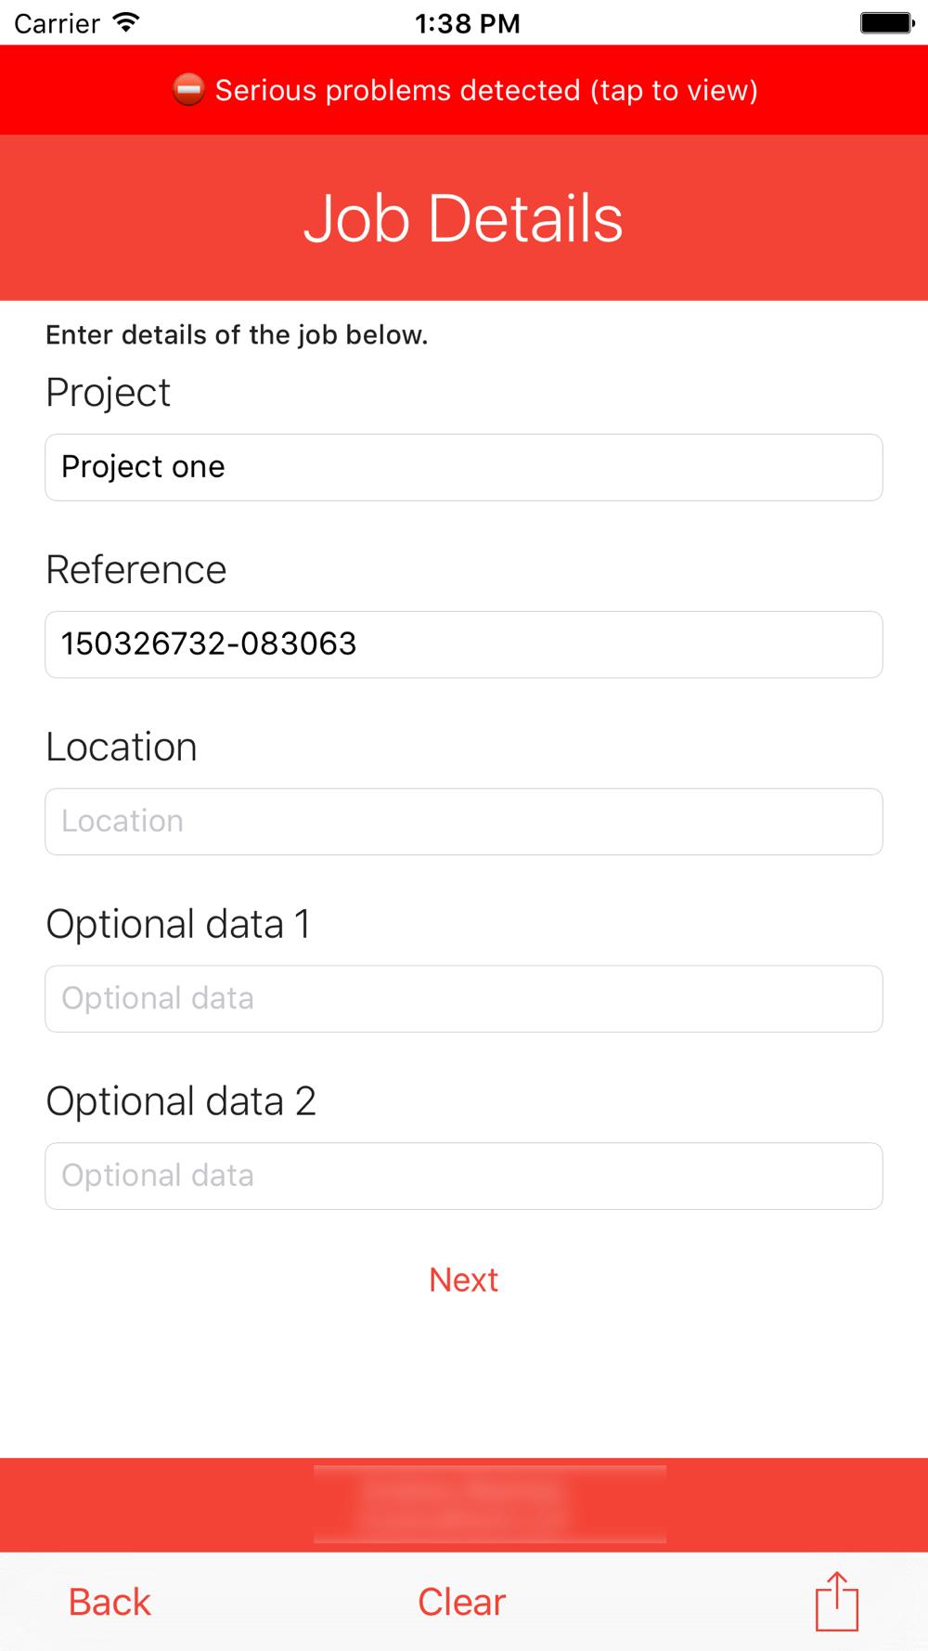Focus the Project field containing "Project one"
This screenshot has width=928, height=1651.
pos(464,467)
